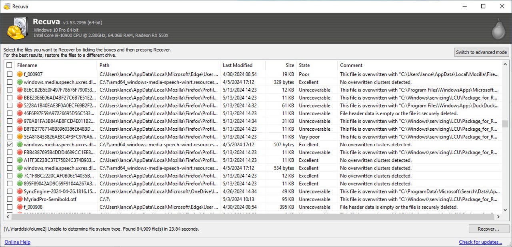Tick the checkbox for the SyncEngine-2024-04-26 file
Image resolution: width=512 pixels, height=247 pixels.
tap(10, 191)
